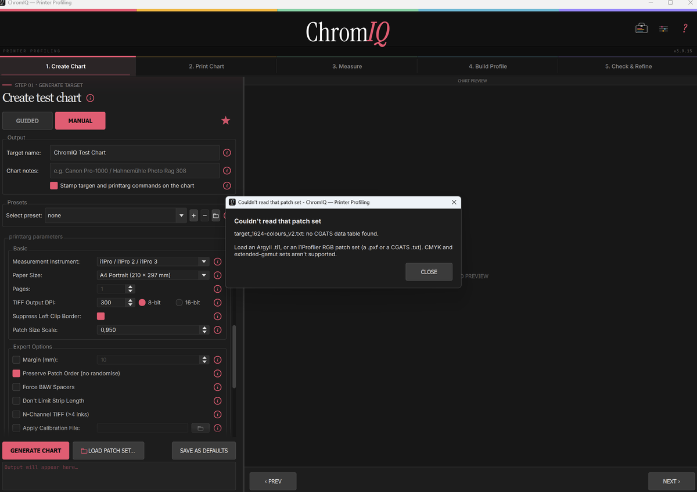This screenshot has width=697, height=492.
Task: Open the toolbox icon in the header
Action: pos(641,28)
